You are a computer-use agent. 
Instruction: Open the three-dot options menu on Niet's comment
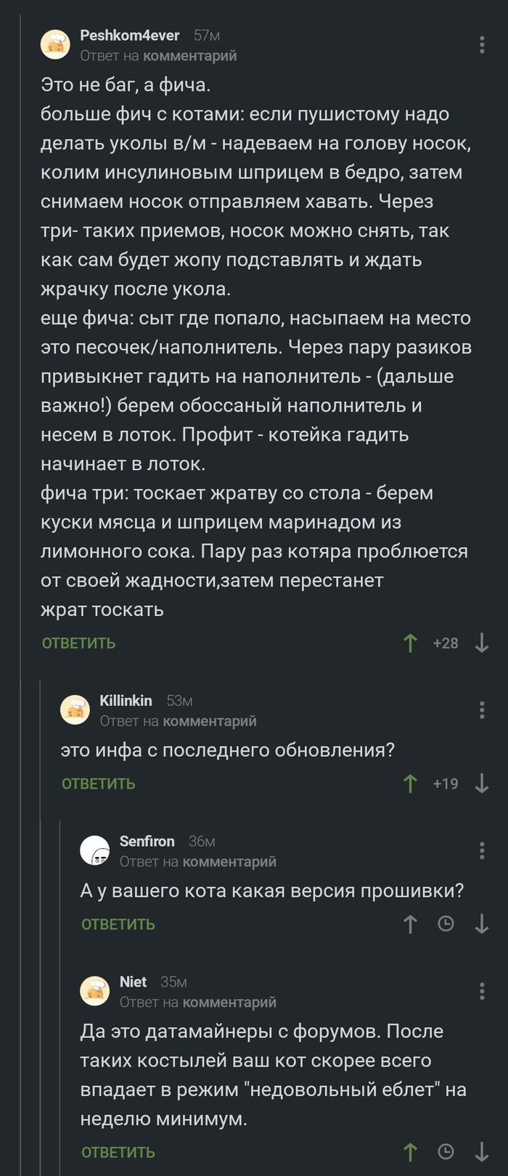pos(481,991)
